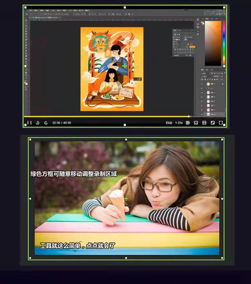This screenshot has width=251, height=284.
Task: Filter layers by type (T) icon
Action: point(217,73)
